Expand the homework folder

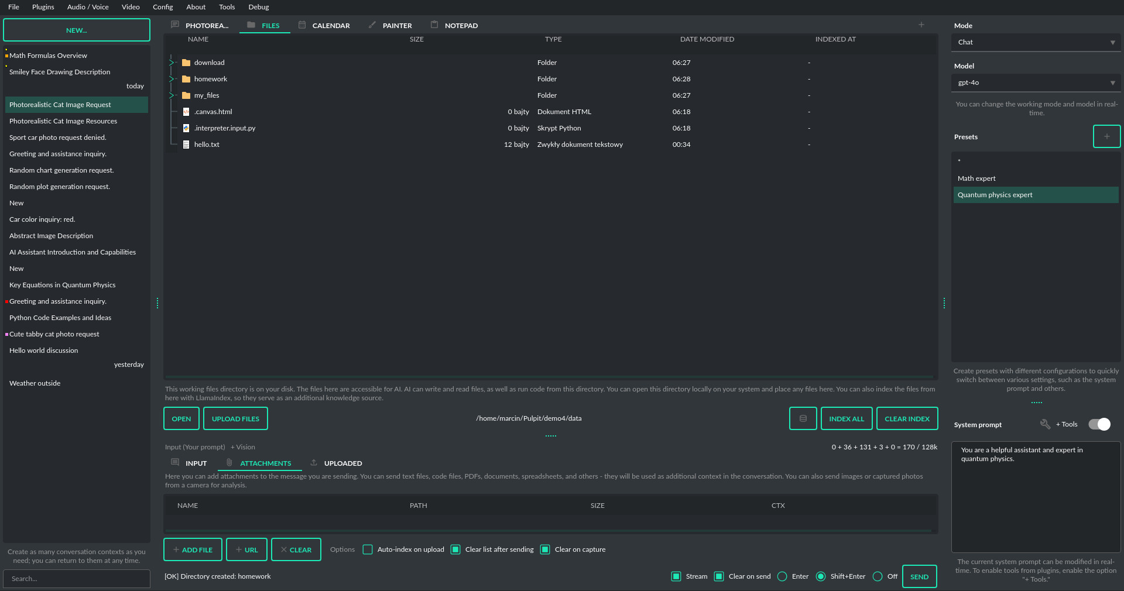[x=171, y=78]
